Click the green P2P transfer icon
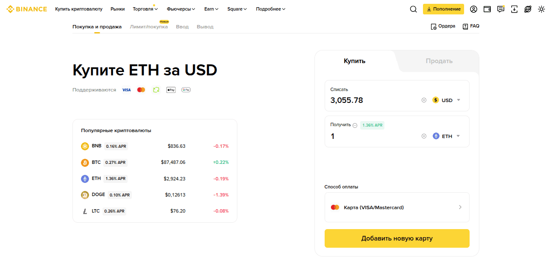 [156, 90]
